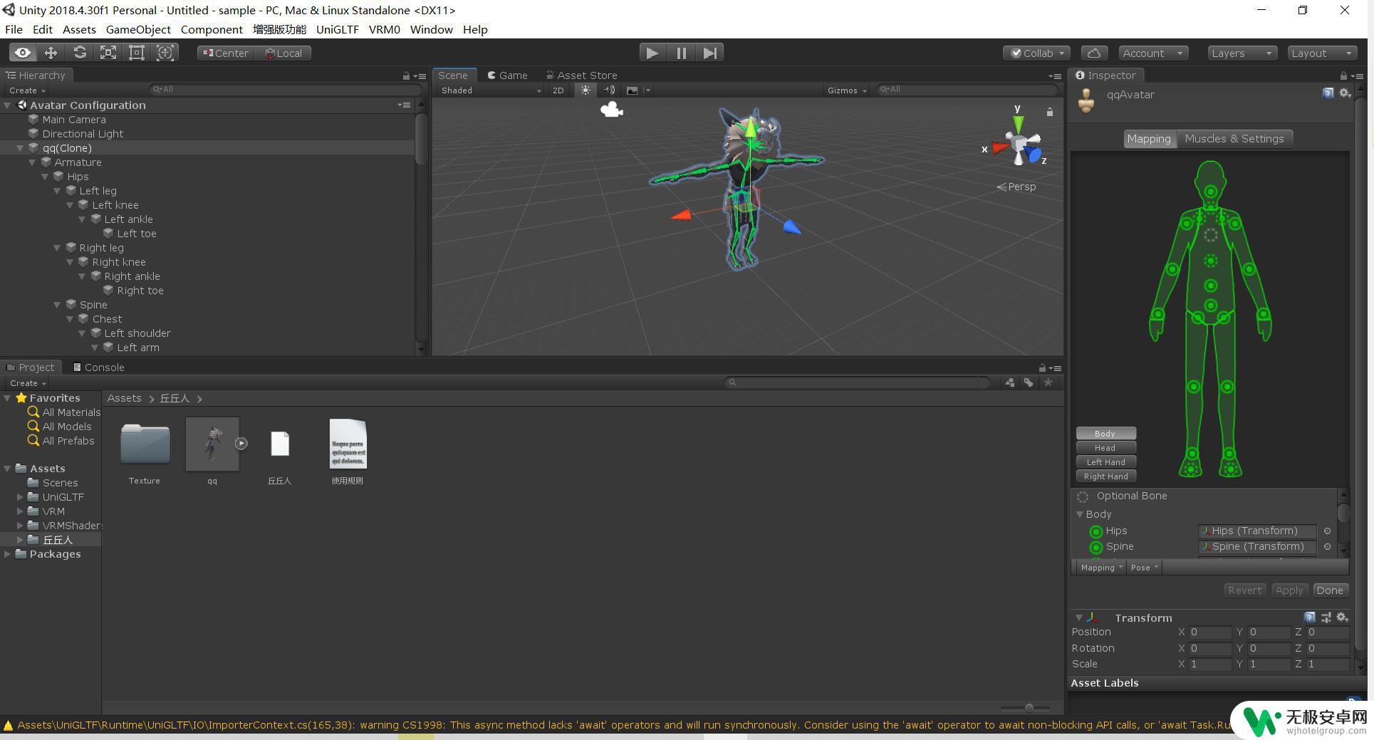The width and height of the screenshot is (1374, 740).
Task: Open the VRM0 menu
Action: 384,29
